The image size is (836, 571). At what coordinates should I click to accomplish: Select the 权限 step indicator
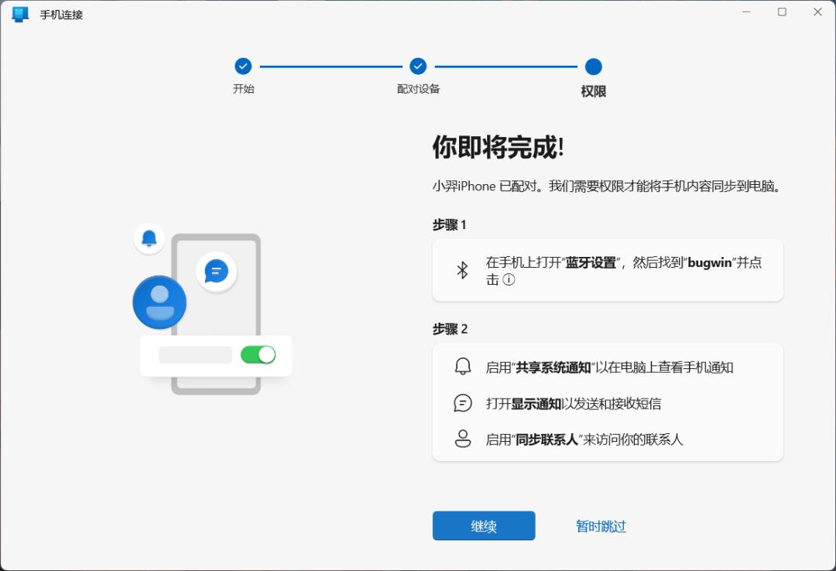tap(592, 67)
